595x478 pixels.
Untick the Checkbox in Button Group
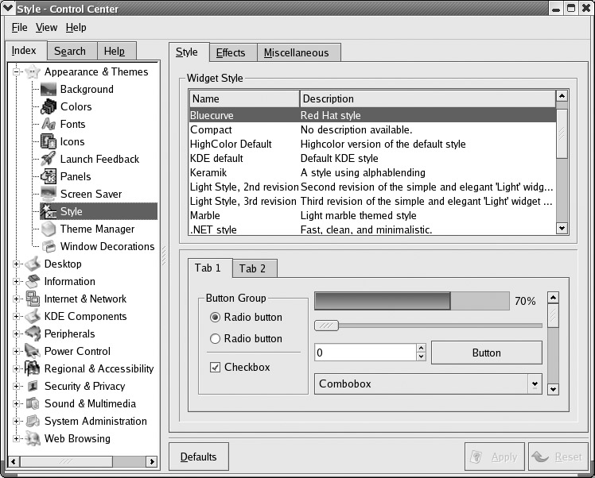coord(215,367)
